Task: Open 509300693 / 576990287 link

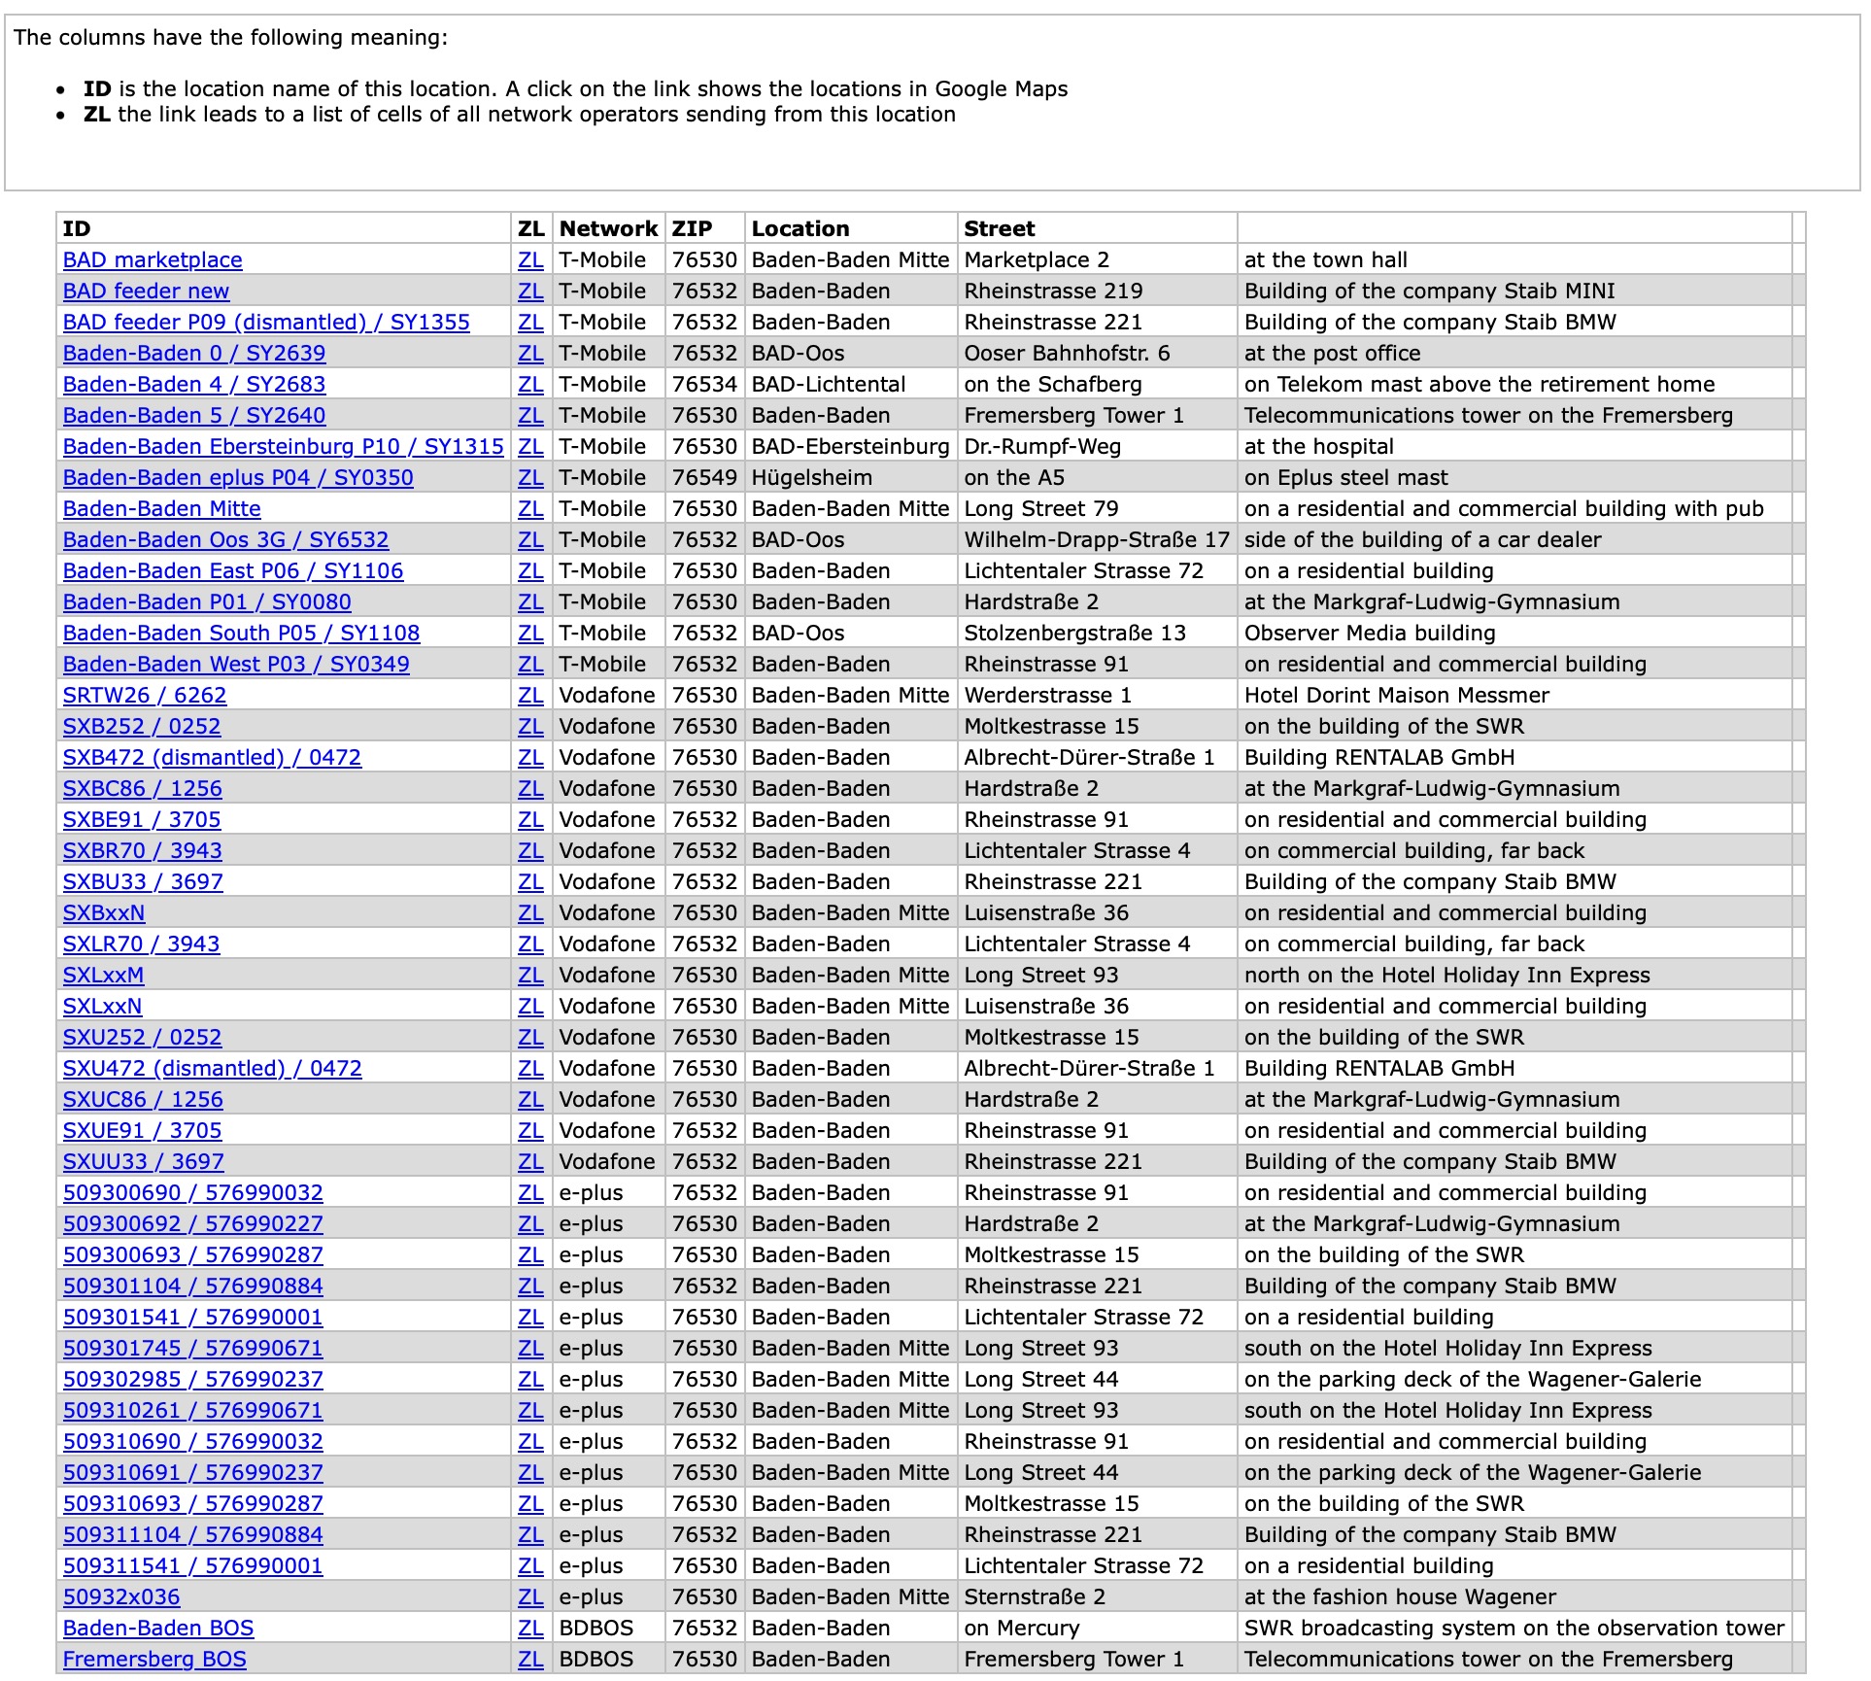Action: point(193,1254)
